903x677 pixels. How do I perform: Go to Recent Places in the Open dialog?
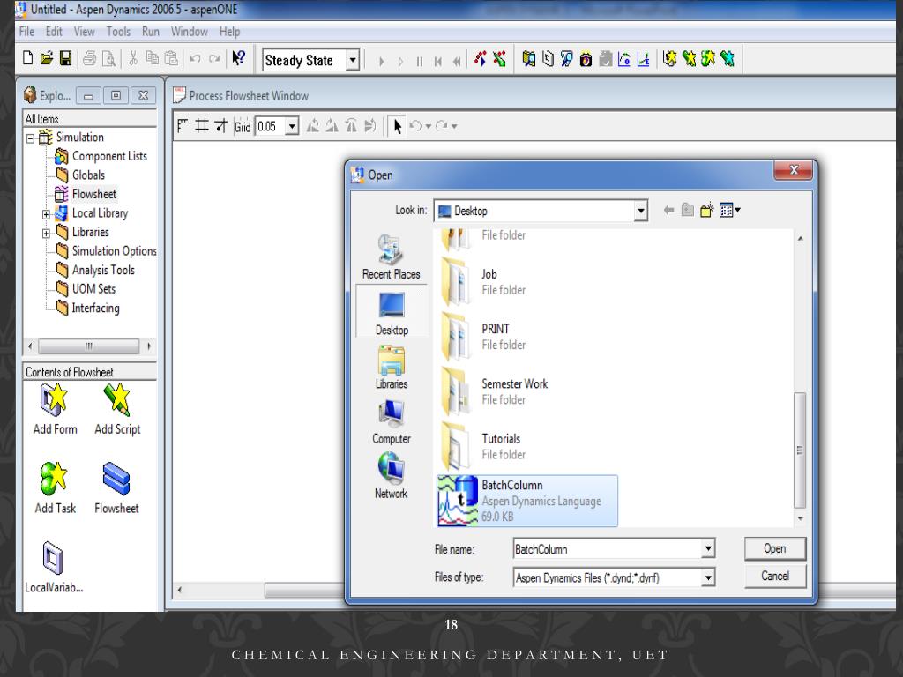[391, 257]
